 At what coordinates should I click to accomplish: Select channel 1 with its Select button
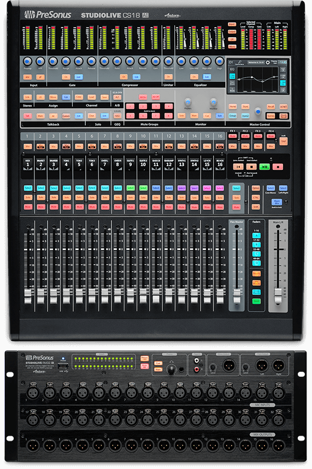click(x=28, y=188)
